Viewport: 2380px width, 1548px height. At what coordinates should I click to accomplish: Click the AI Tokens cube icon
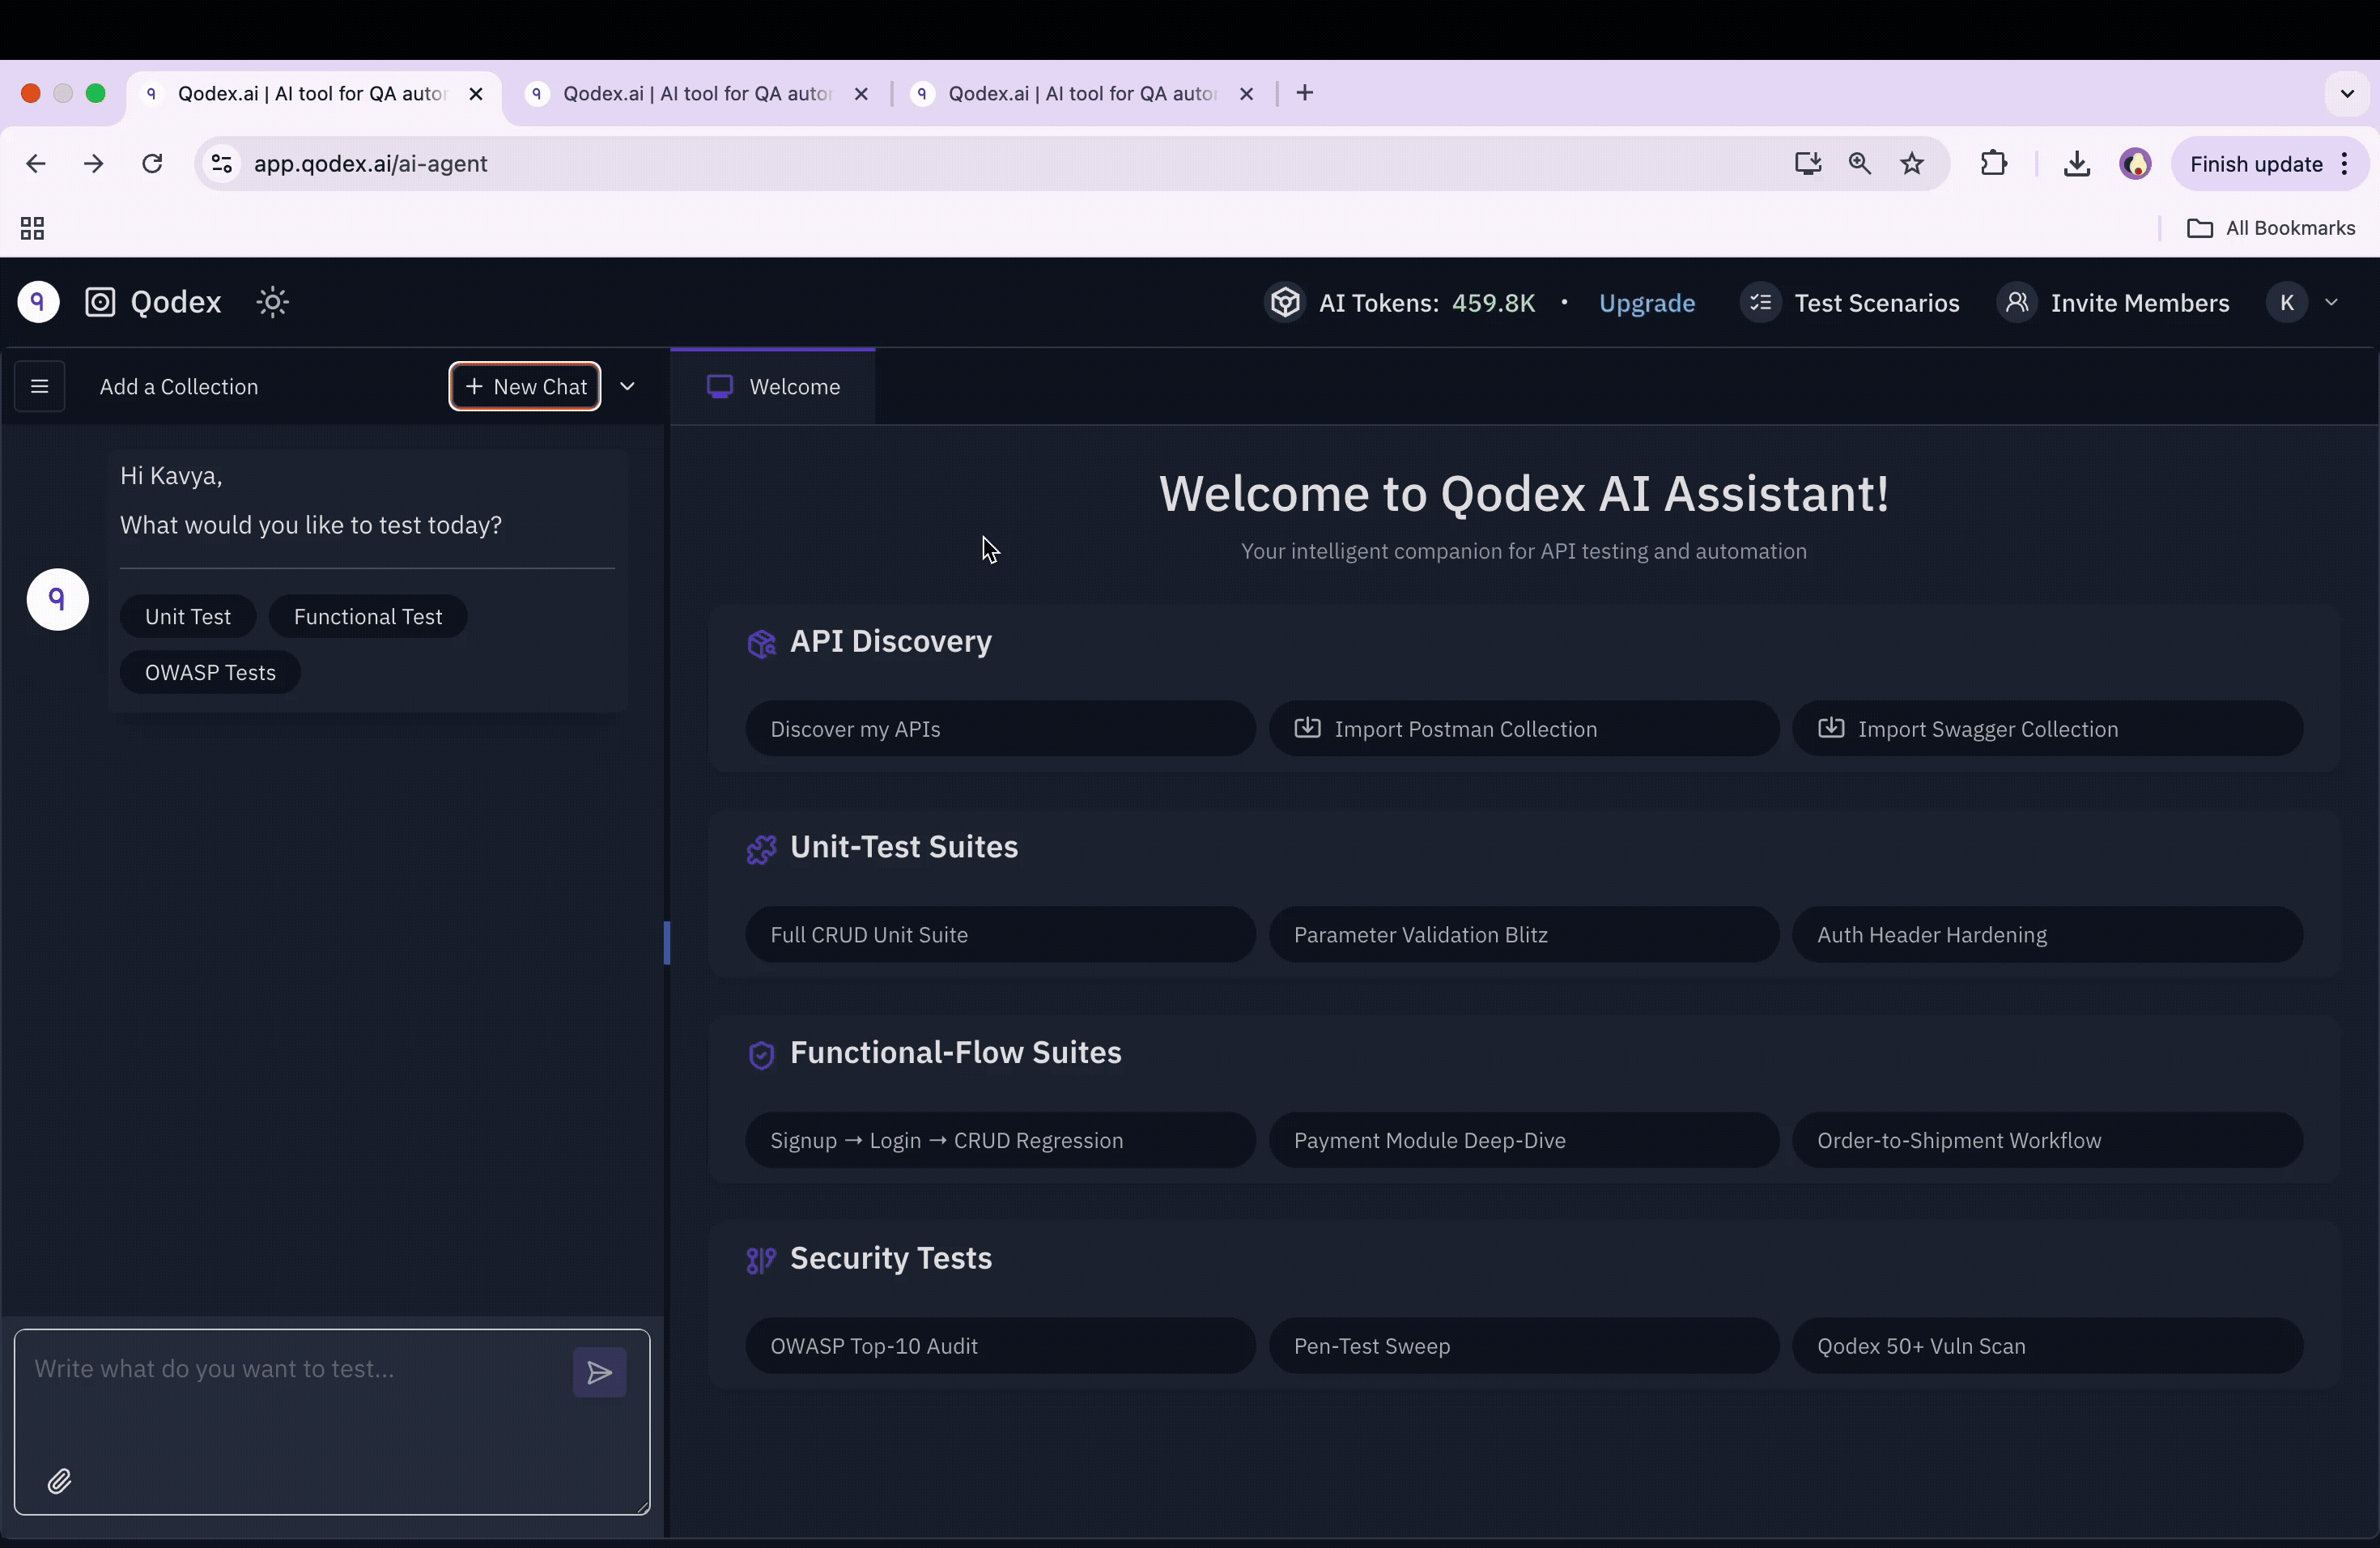(1285, 302)
